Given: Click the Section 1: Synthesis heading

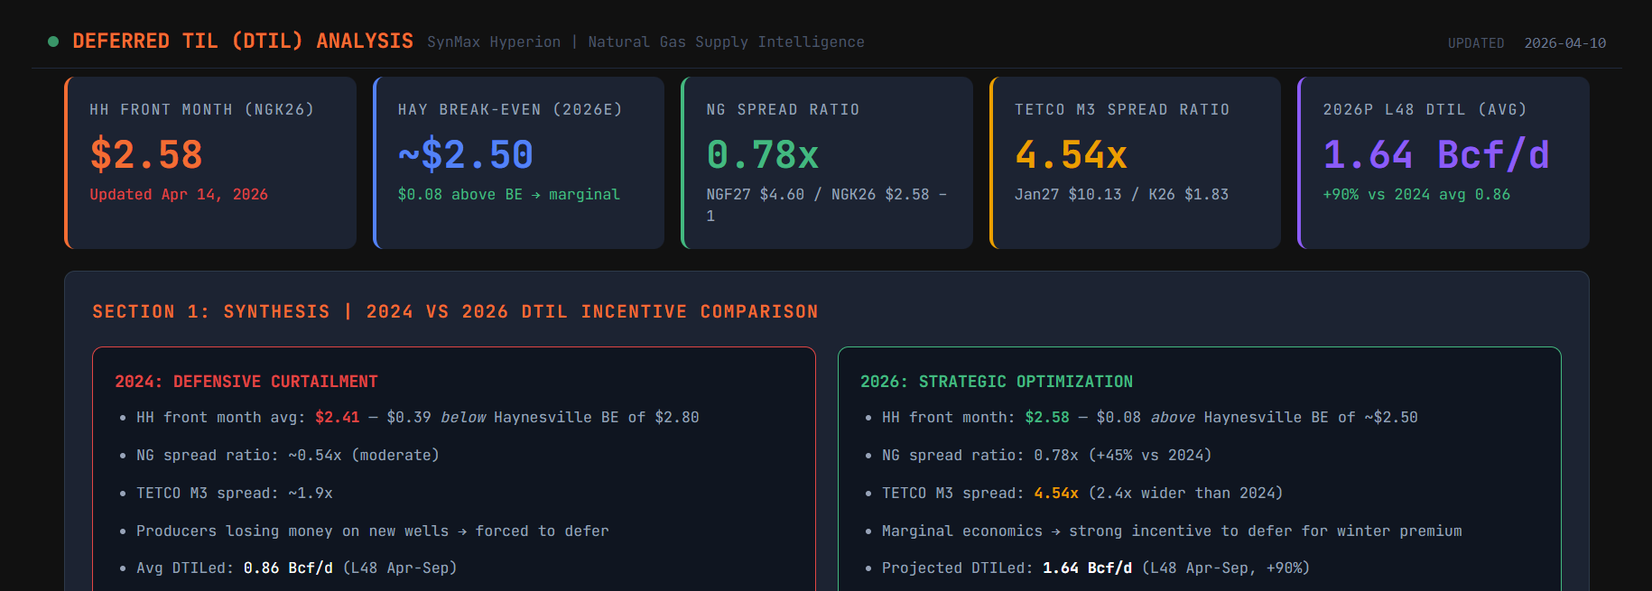Looking at the screenshot, I should click(x=455, y=312).
